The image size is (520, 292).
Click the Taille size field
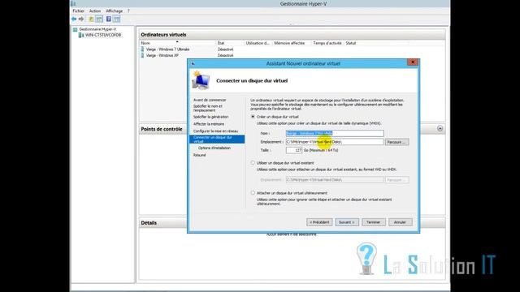tap(294, 150)
